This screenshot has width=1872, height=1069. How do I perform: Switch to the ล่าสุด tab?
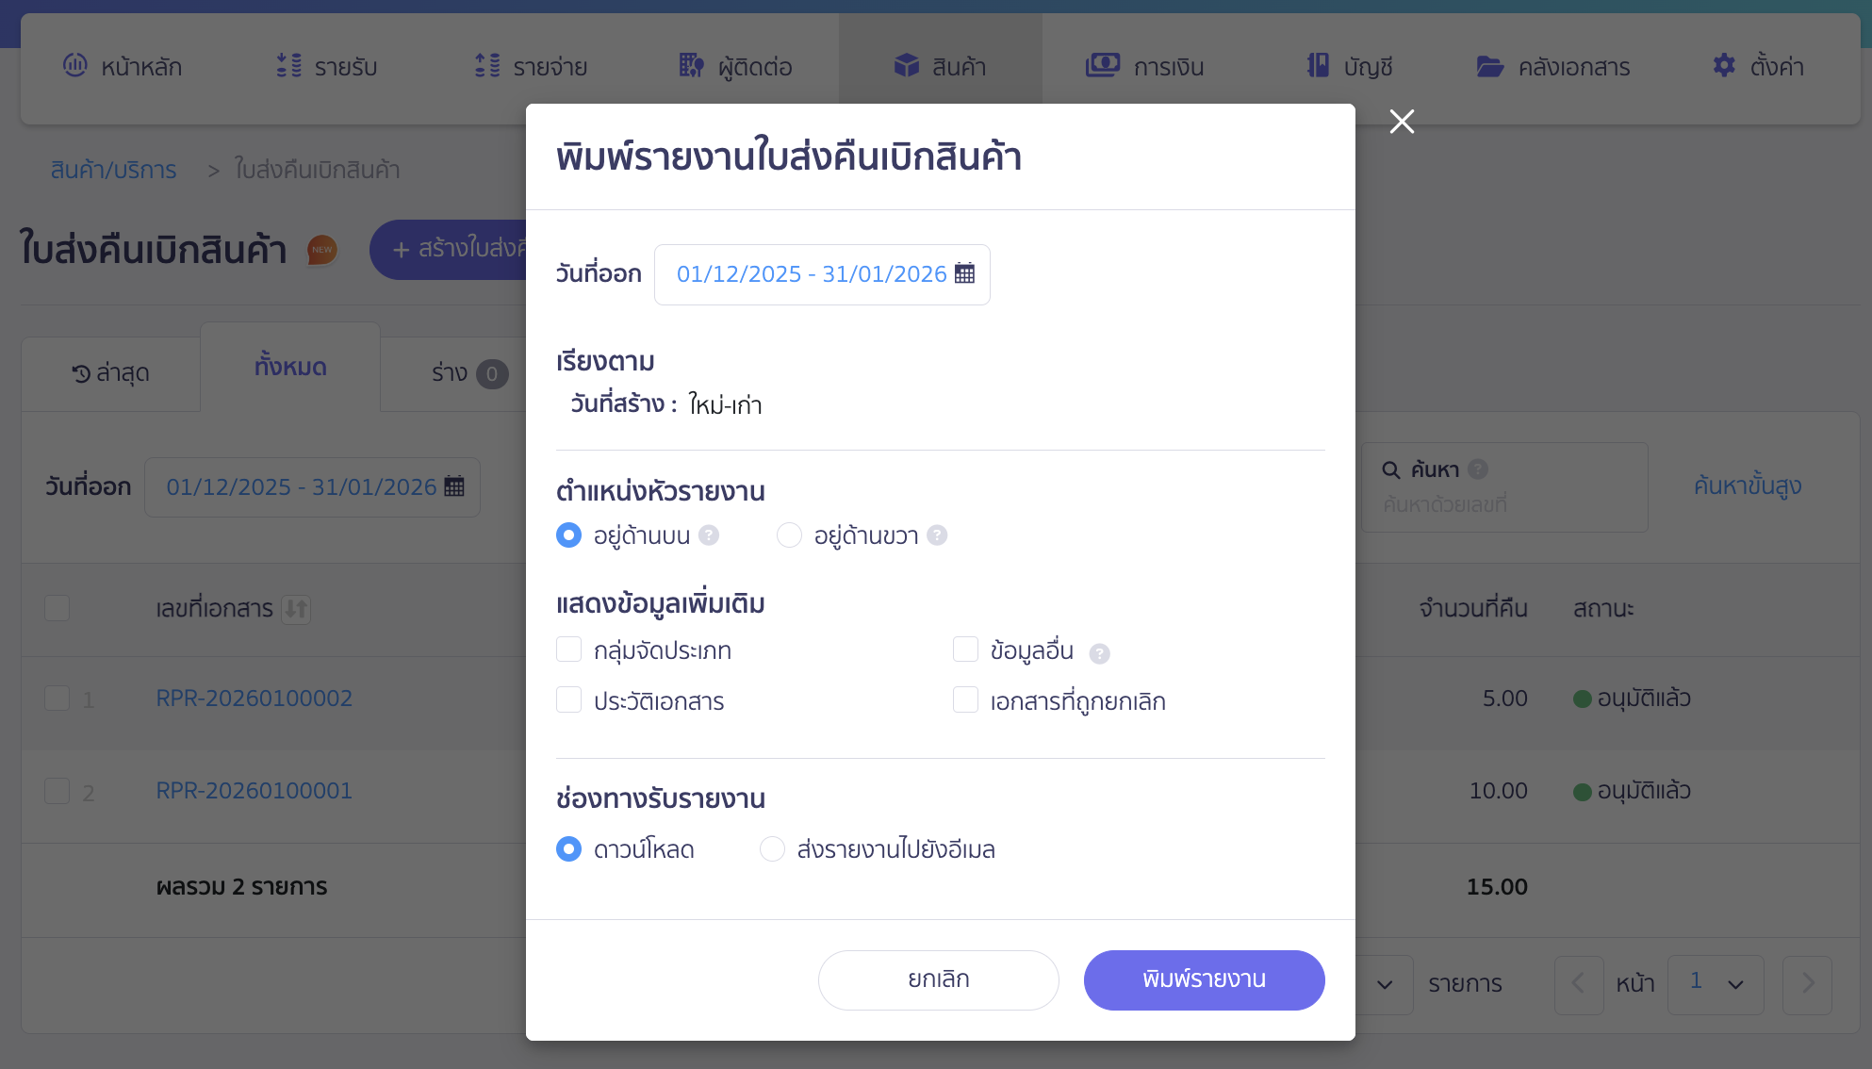[x=110, y=372]
